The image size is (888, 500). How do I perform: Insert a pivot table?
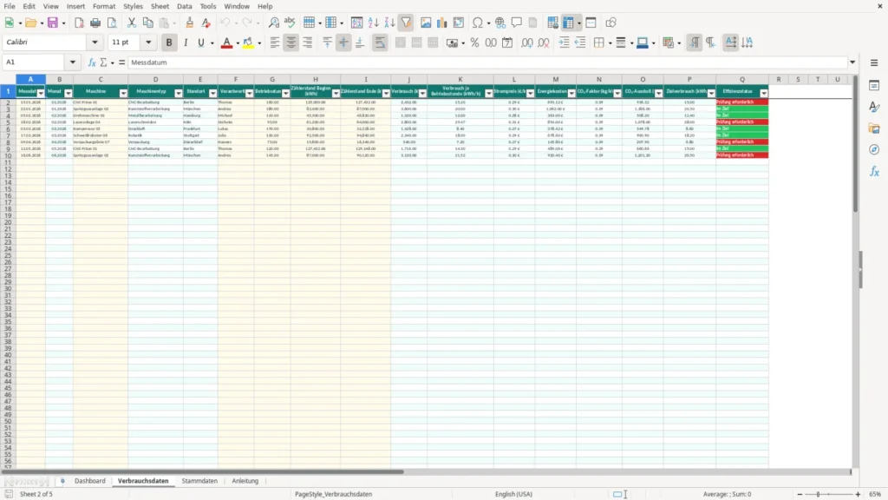click(459, 23)
